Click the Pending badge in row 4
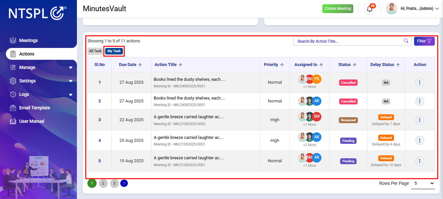The height and width of the screenshot is (199, 443). point(348,141)
